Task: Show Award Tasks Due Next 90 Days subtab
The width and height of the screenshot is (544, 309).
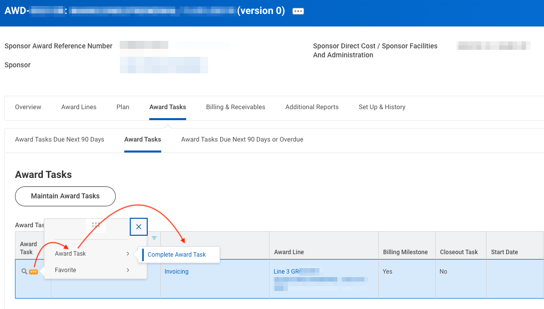Action: click(x=59, y=139)
